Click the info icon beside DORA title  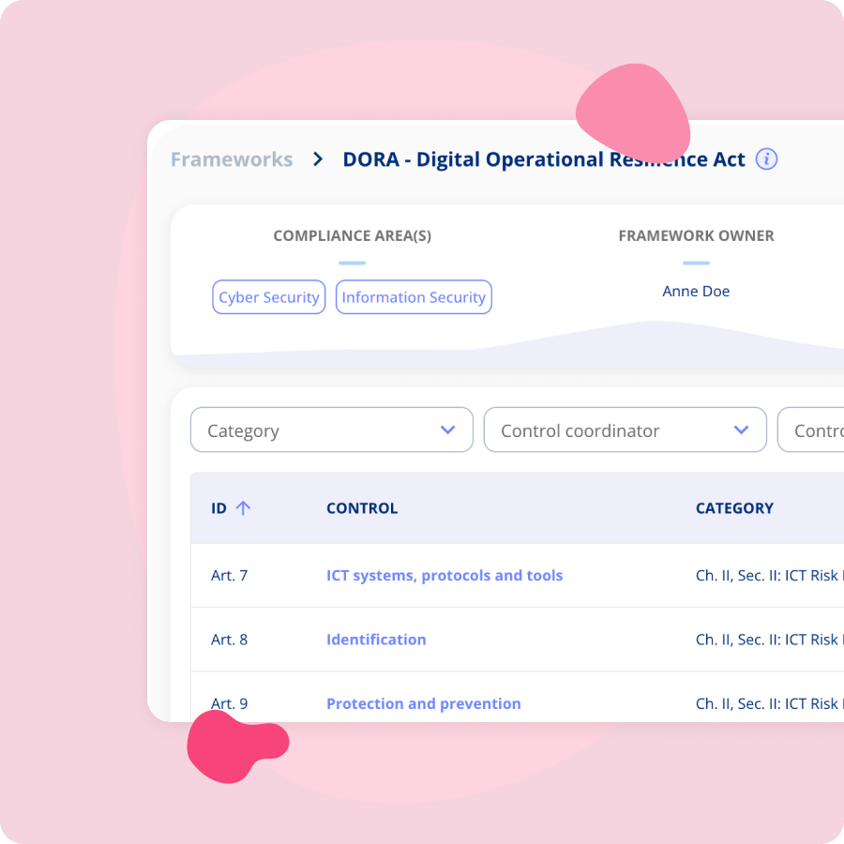pyautogui.click(x=766, y=159)
